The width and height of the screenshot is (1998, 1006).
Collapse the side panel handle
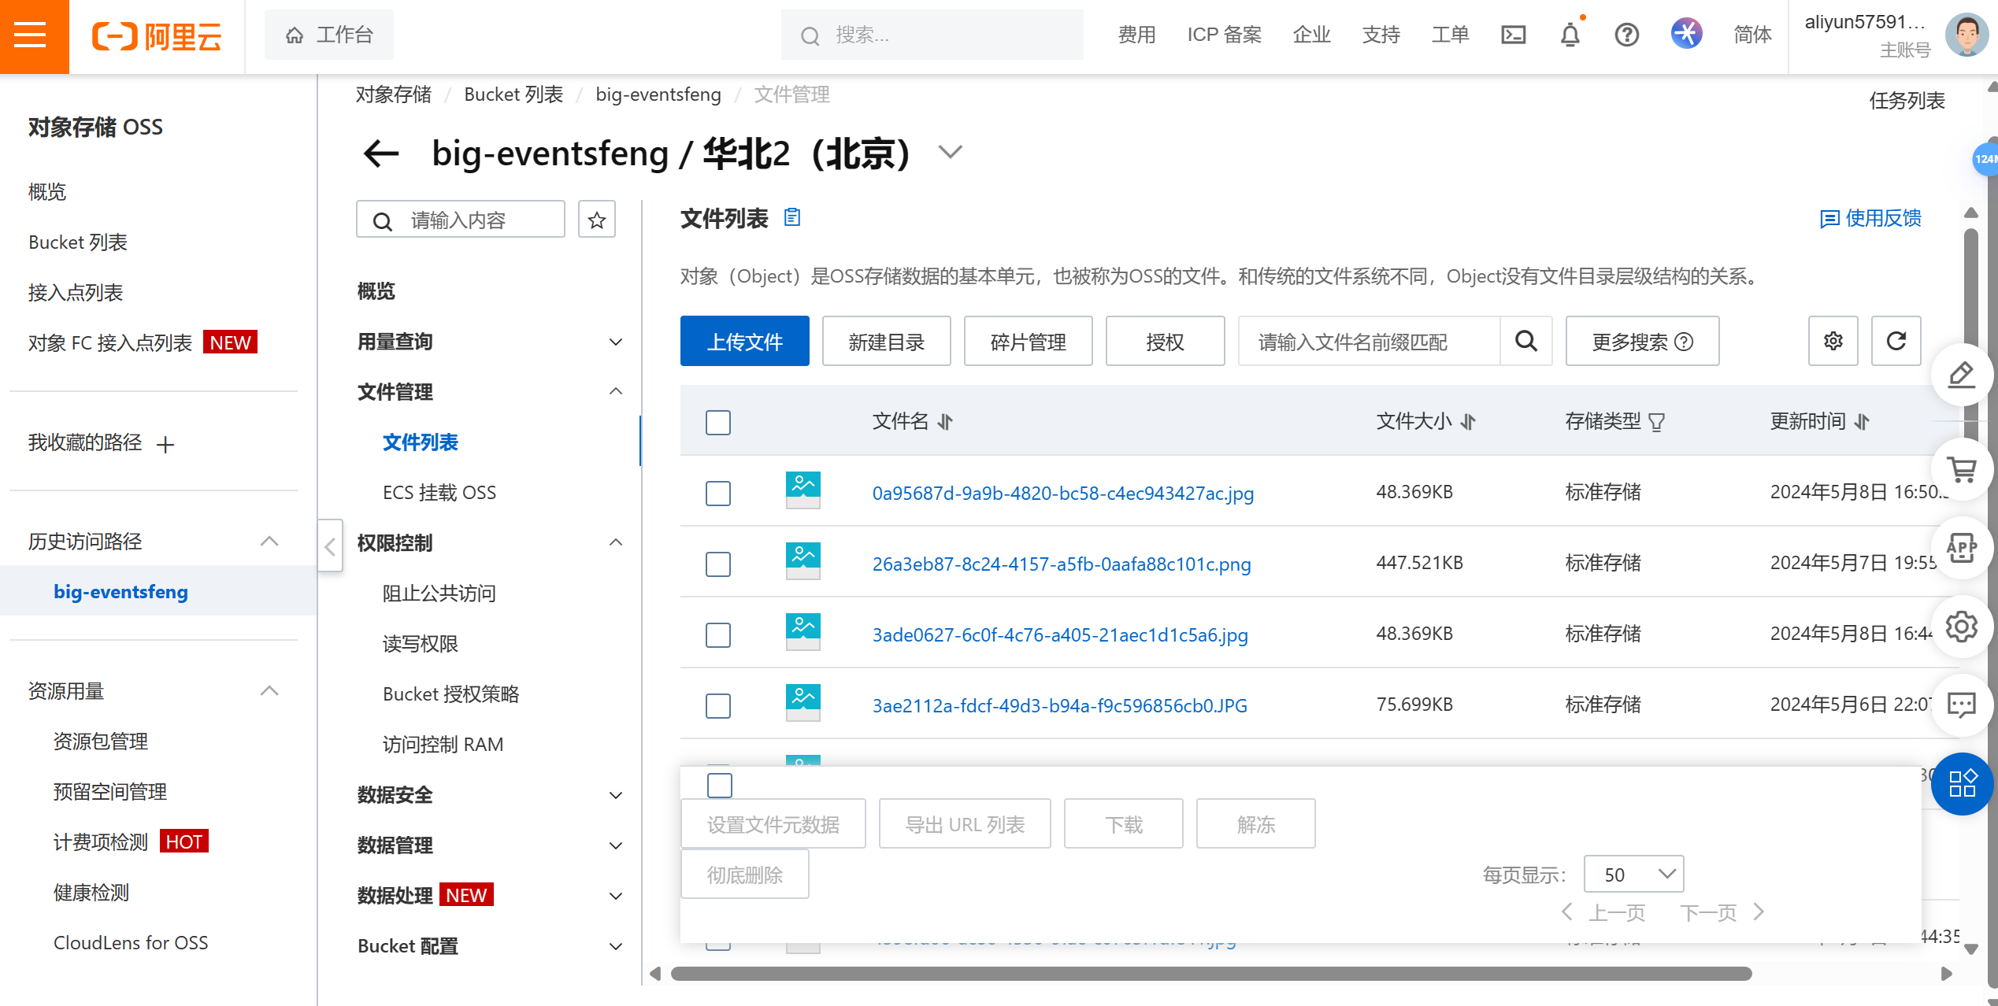[331, 546]
